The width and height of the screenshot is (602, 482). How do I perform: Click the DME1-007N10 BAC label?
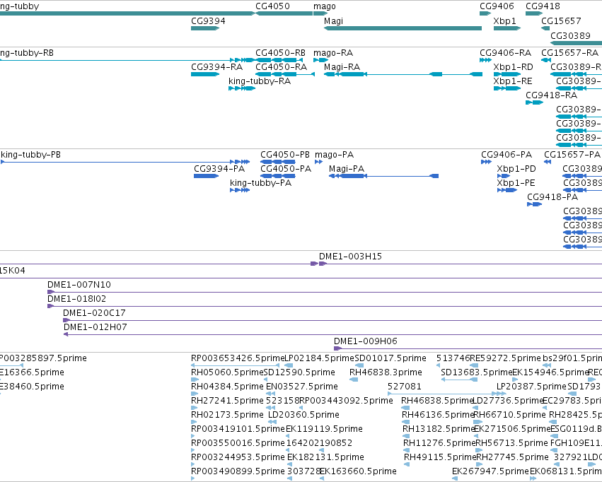[79, 285]
